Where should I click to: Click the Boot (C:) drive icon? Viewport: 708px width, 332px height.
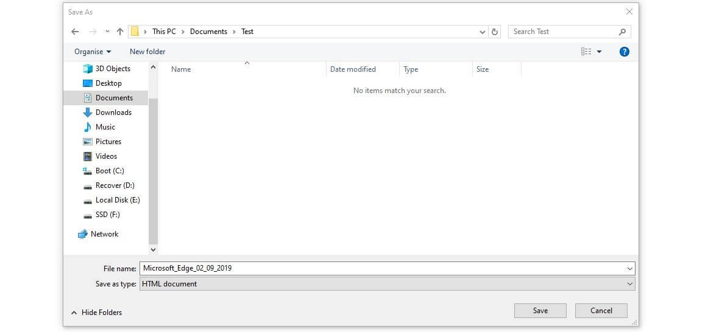point(88,171)
